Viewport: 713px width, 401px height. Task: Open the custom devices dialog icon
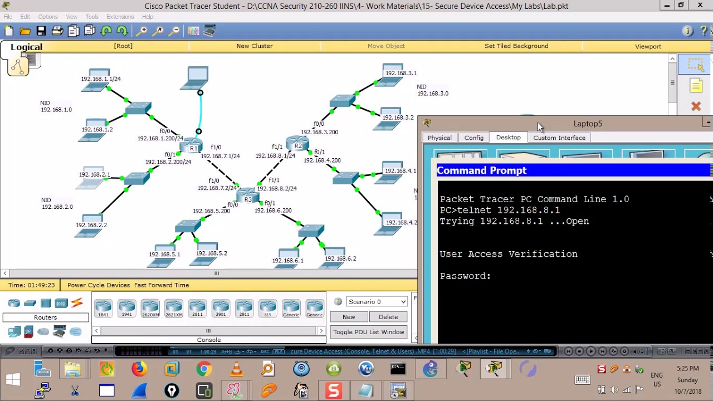pyautogui.click(x=209, y=31)
